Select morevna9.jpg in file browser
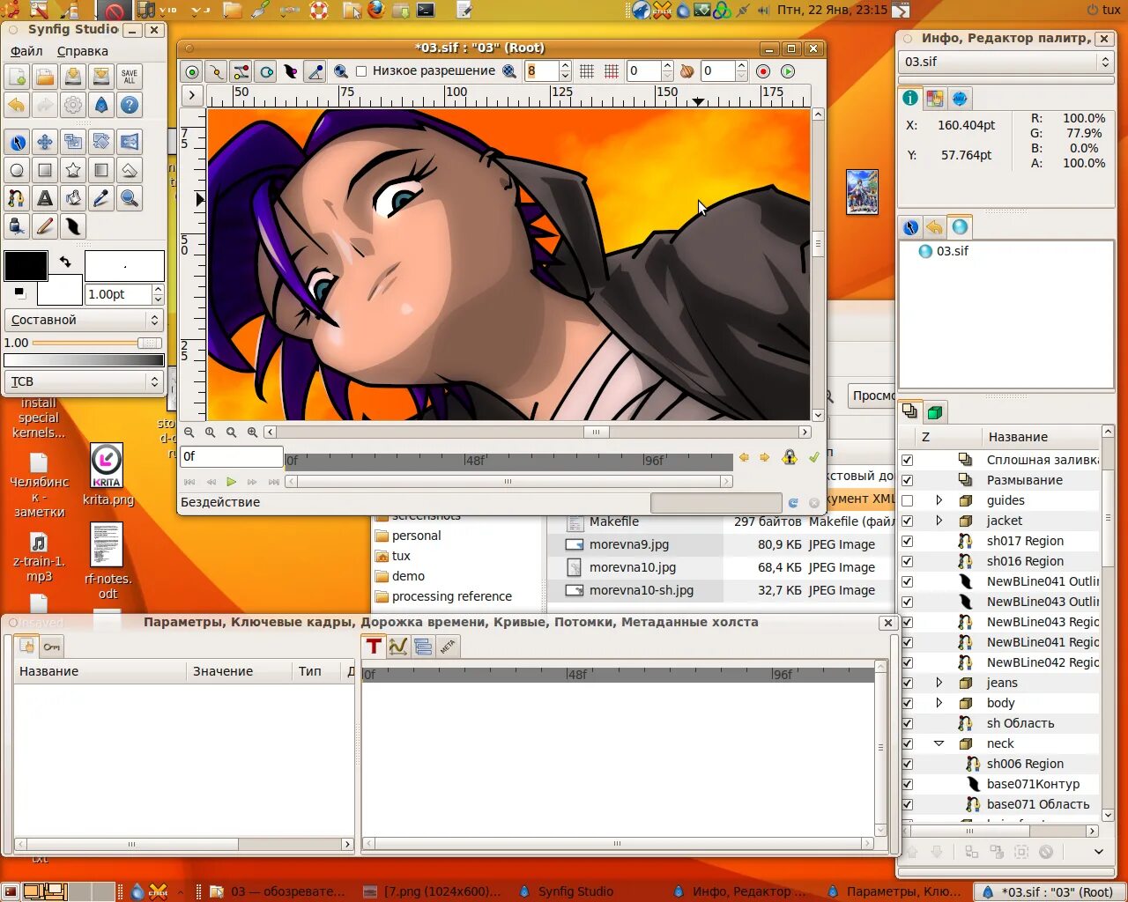The width and height of the screenshot is (1128, 902). [x=629, y=544]
